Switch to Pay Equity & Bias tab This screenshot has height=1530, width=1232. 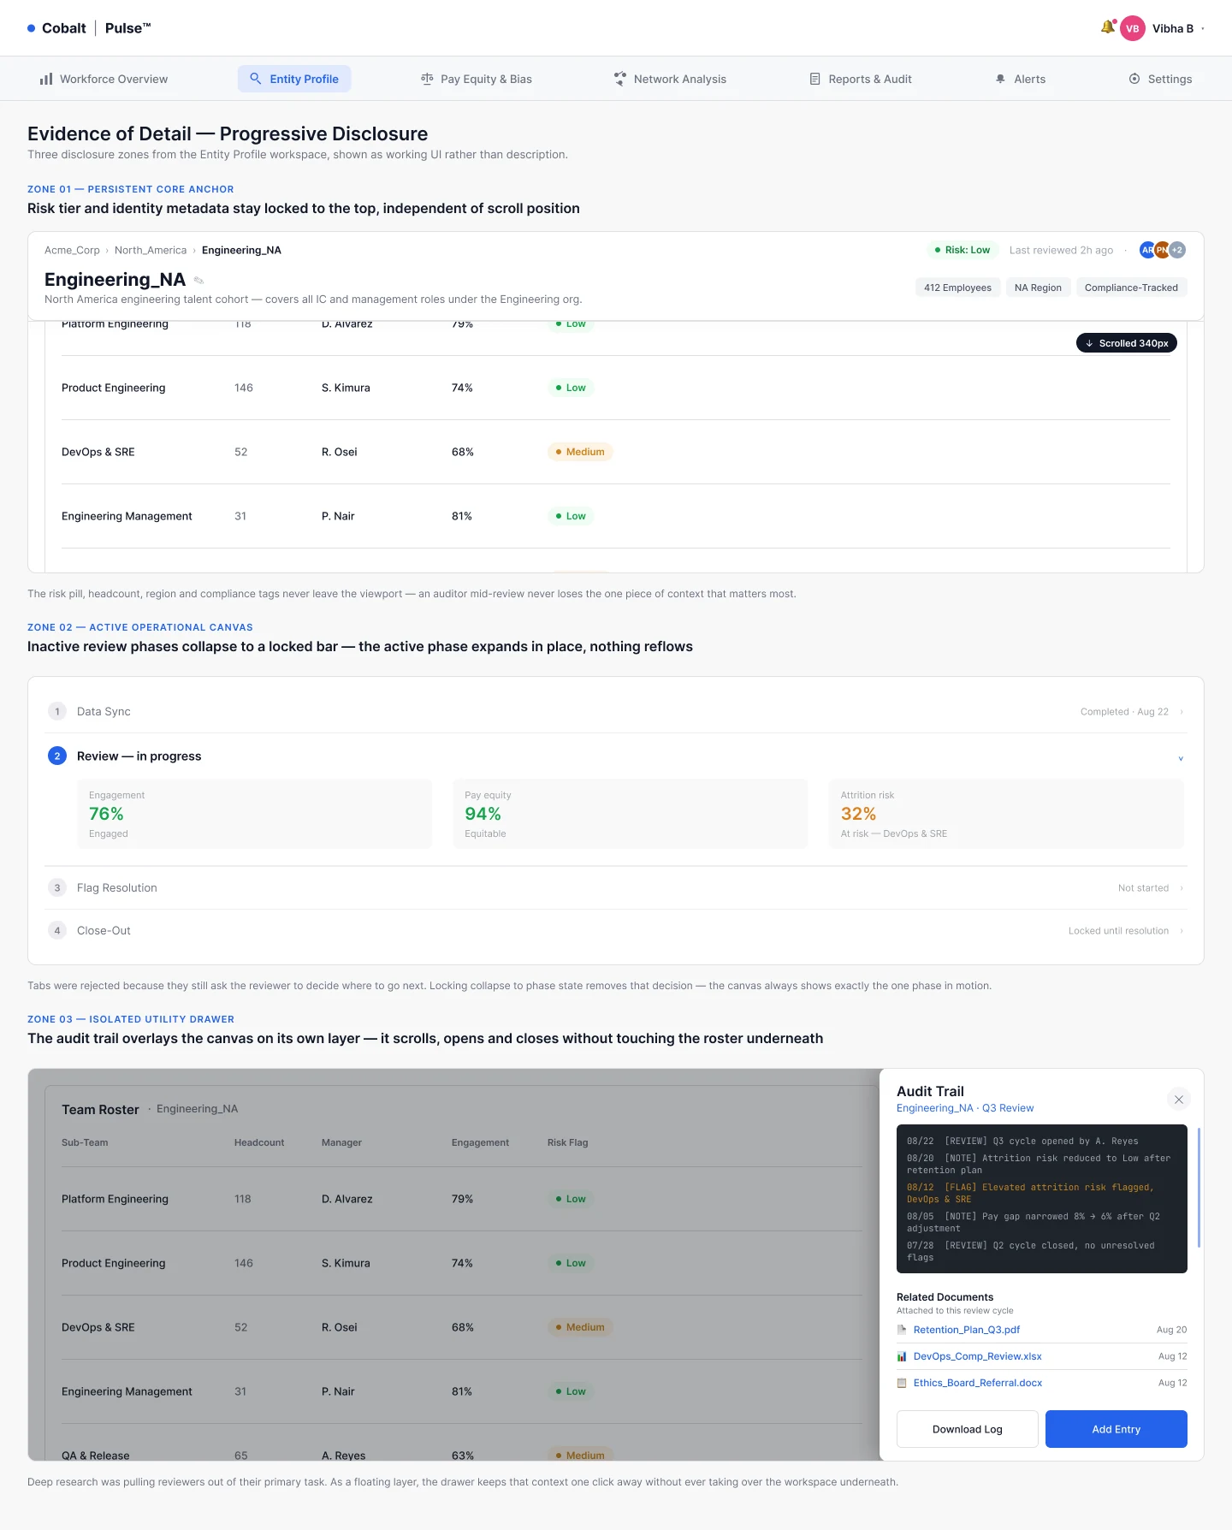click(x=477, y=79)
